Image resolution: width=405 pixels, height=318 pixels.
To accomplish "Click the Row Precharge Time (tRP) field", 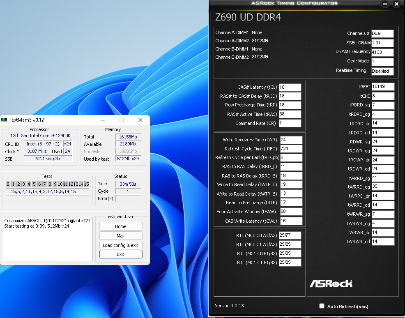I will point(290,105).
